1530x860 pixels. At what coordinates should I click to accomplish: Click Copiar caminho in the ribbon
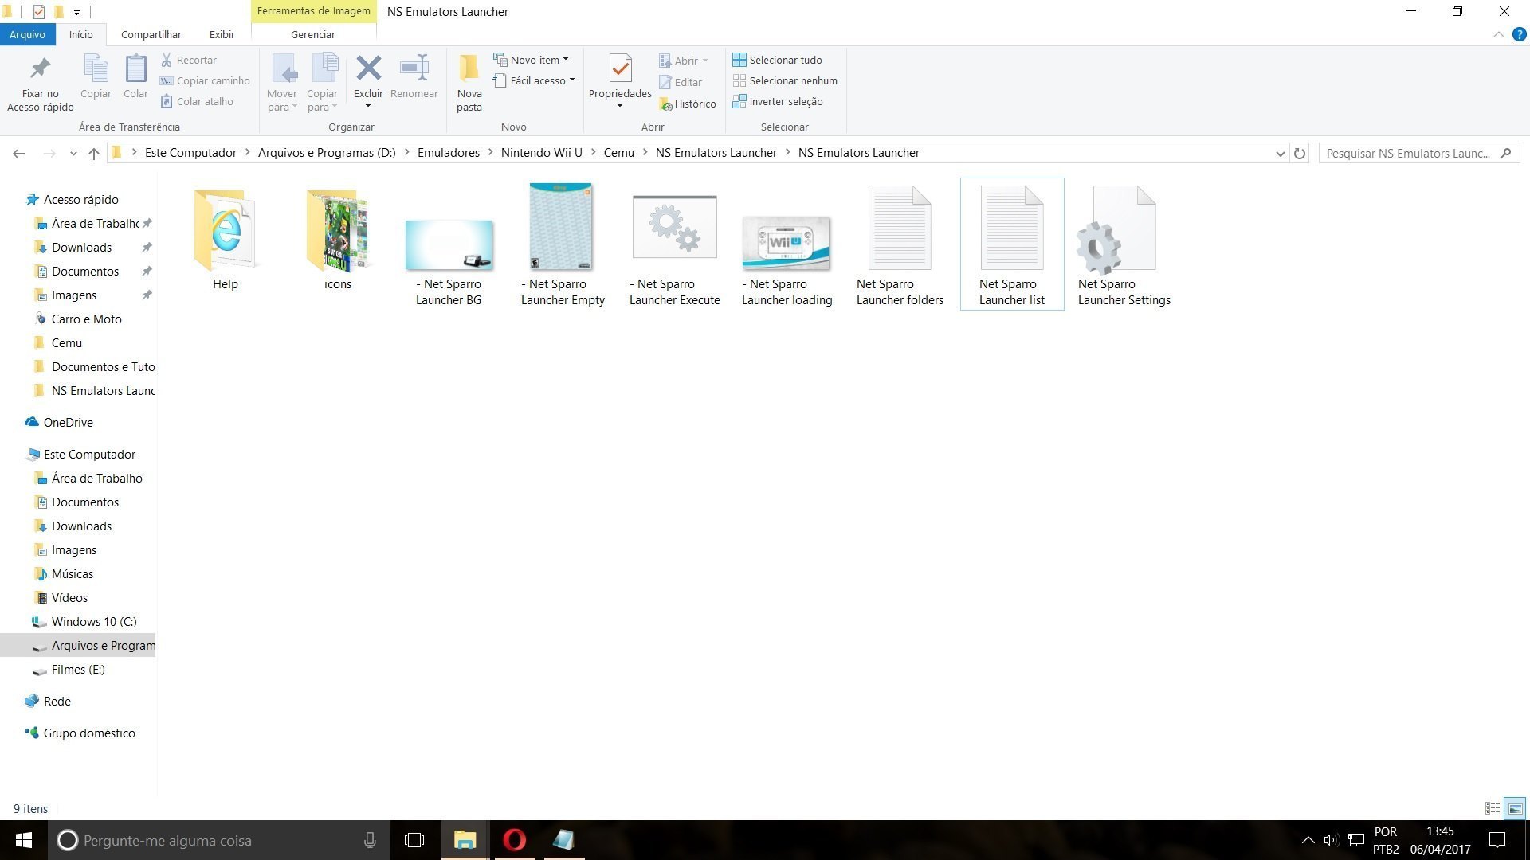coord(205,80)
